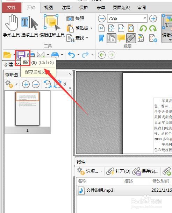Screen dimensions: 172x213
Task: Set view to actual size 1:1
Action: 101,28
